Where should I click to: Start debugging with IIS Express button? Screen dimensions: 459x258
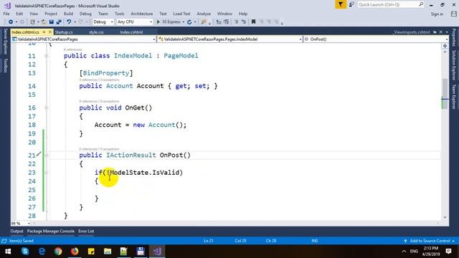pyautogui.click(x=169, y=22)
